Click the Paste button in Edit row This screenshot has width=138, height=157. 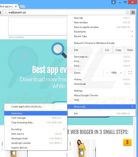click(x=130, y=50)
